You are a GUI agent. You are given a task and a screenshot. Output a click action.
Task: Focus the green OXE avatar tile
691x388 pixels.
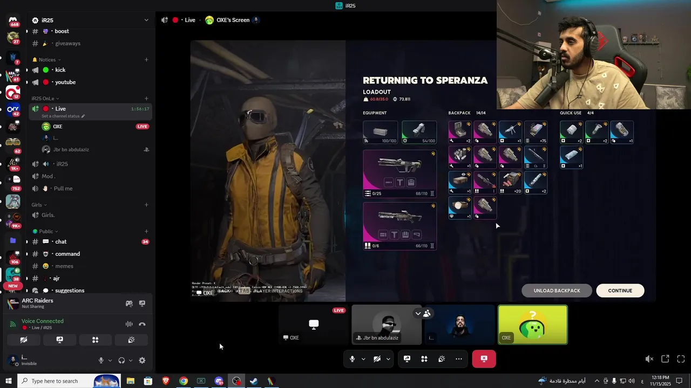[533, 325]
